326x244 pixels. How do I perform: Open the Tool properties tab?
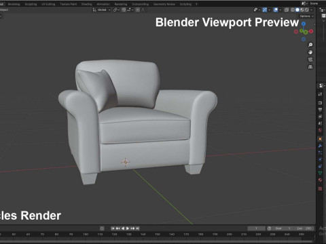(320, 94)
